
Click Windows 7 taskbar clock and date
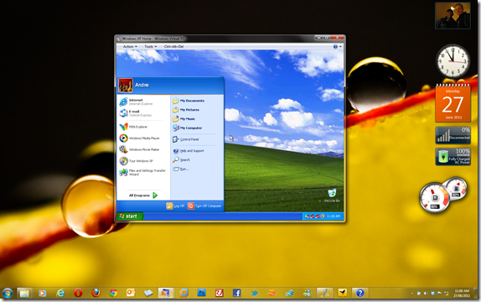click(x=463, y=293)
